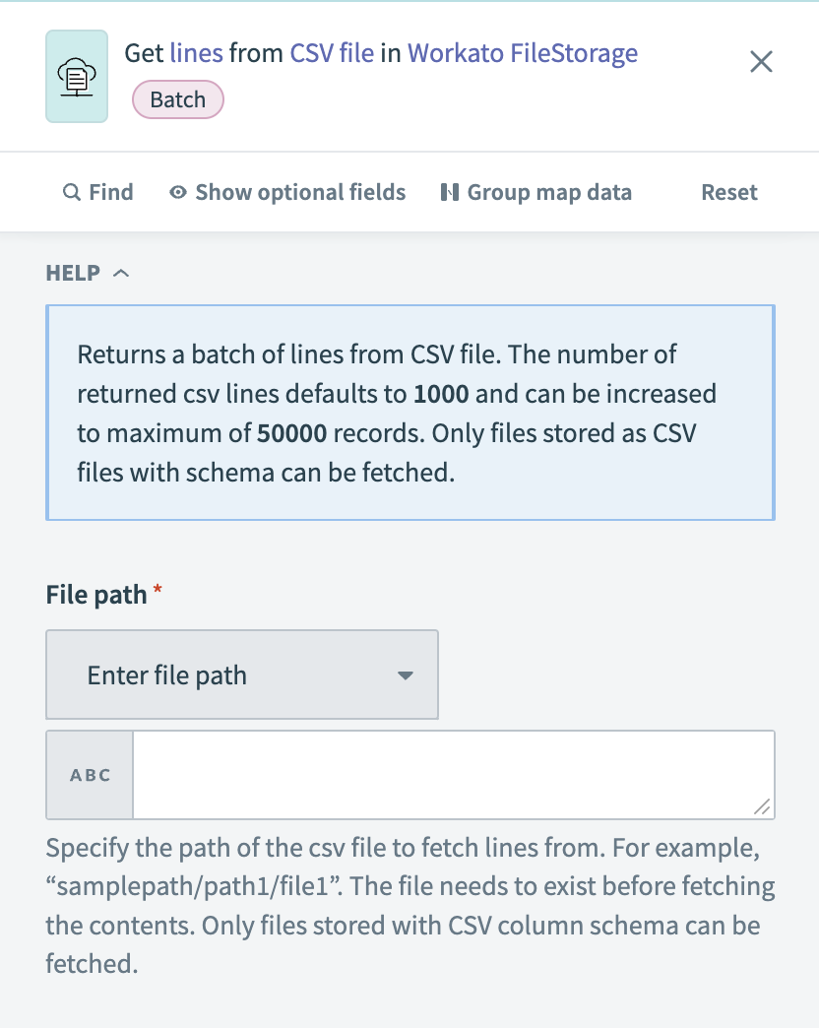The width and height of the screenshot is (819, 1028).
Task: Reset the action configuration fields
Action: coord(728,192)
